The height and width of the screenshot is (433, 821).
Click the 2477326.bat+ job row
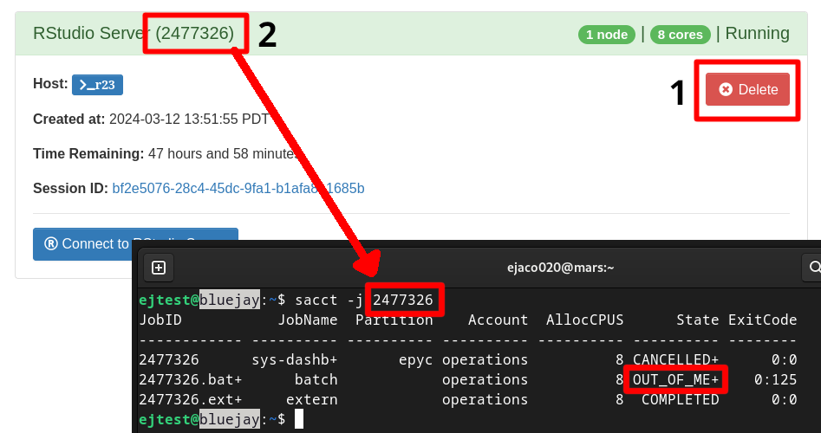pos(190,379)
